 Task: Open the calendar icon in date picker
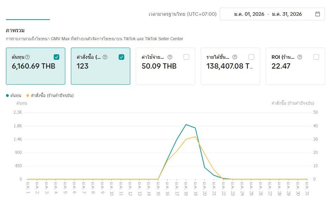pos(317,14)
